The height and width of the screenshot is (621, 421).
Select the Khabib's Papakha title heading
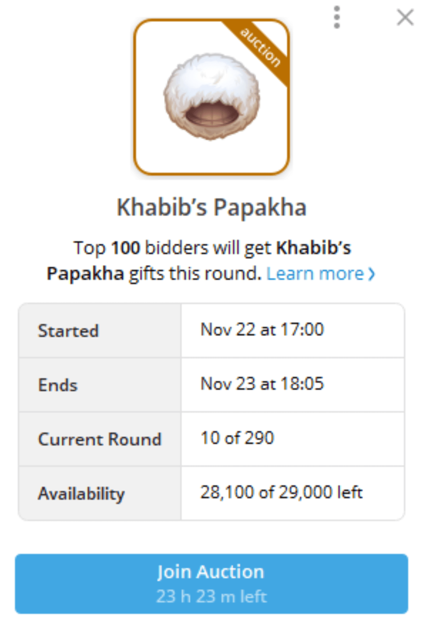pyautogui.click(x=212, y=207)
